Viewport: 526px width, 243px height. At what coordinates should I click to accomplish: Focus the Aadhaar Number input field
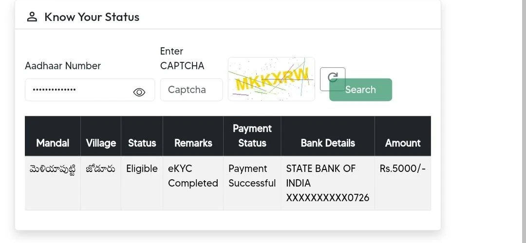78,90
